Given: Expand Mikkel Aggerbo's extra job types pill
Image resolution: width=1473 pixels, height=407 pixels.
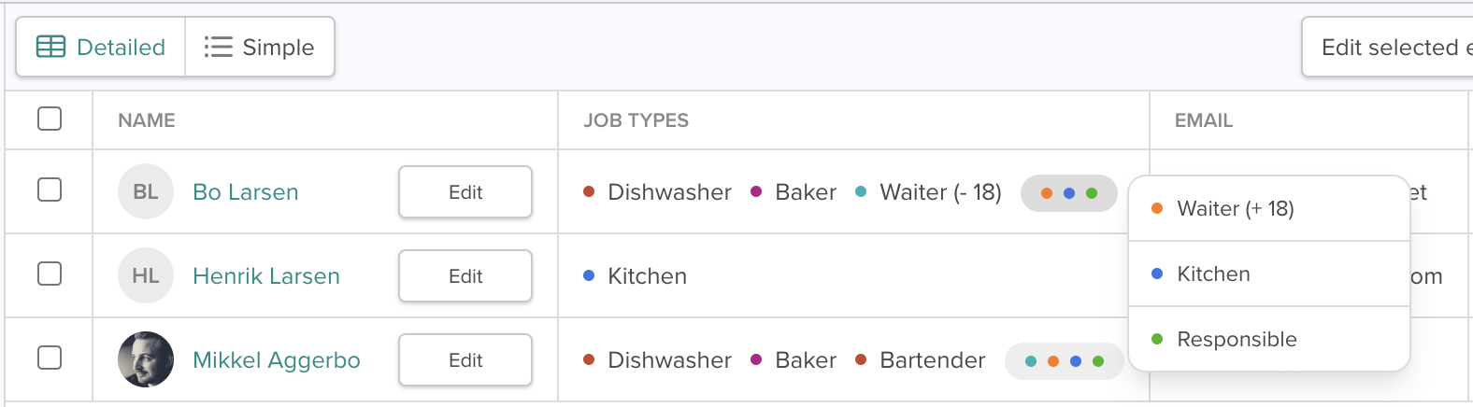Looking at the screenshot, I should [1064, 361].
